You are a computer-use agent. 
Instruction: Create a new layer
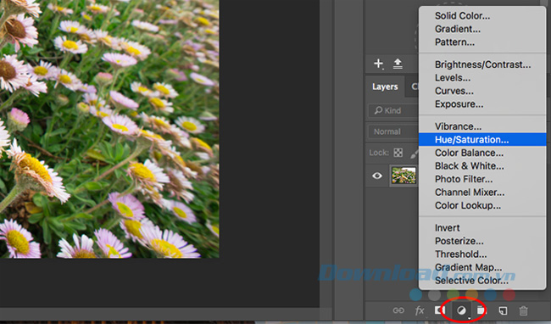pos(503,310)
